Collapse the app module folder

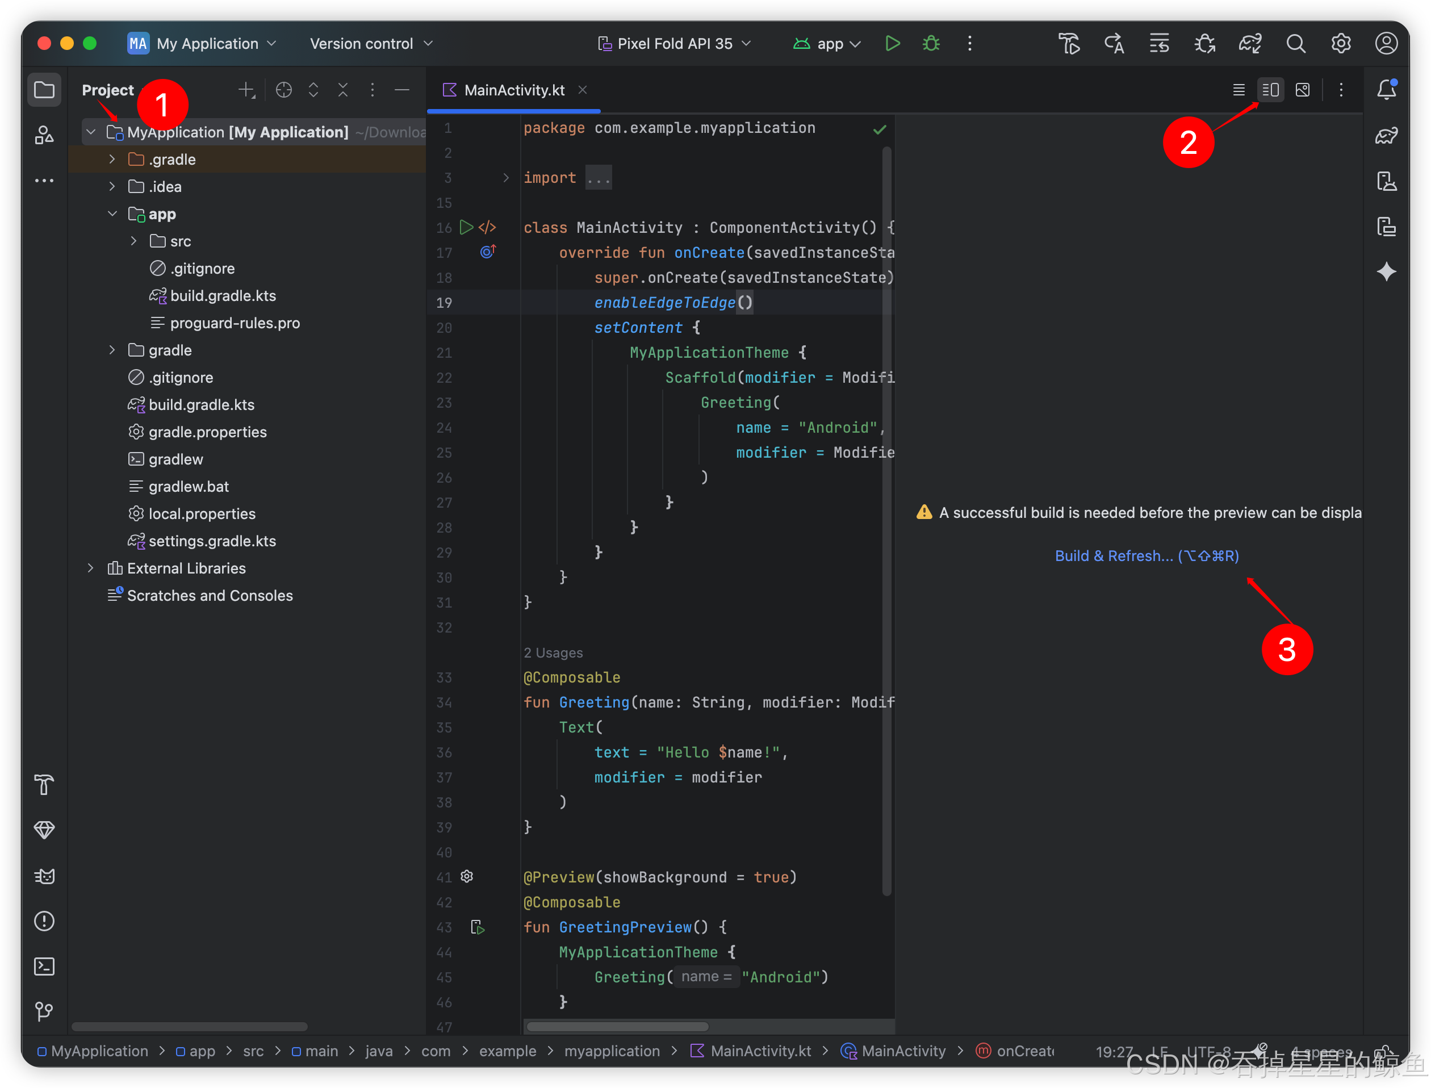tap(112, 214)
